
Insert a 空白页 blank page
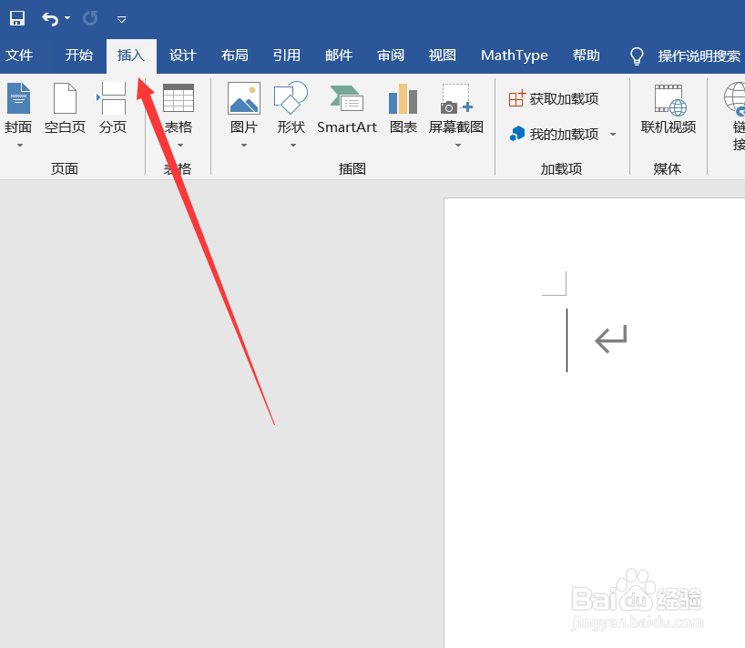coord(65,108)
